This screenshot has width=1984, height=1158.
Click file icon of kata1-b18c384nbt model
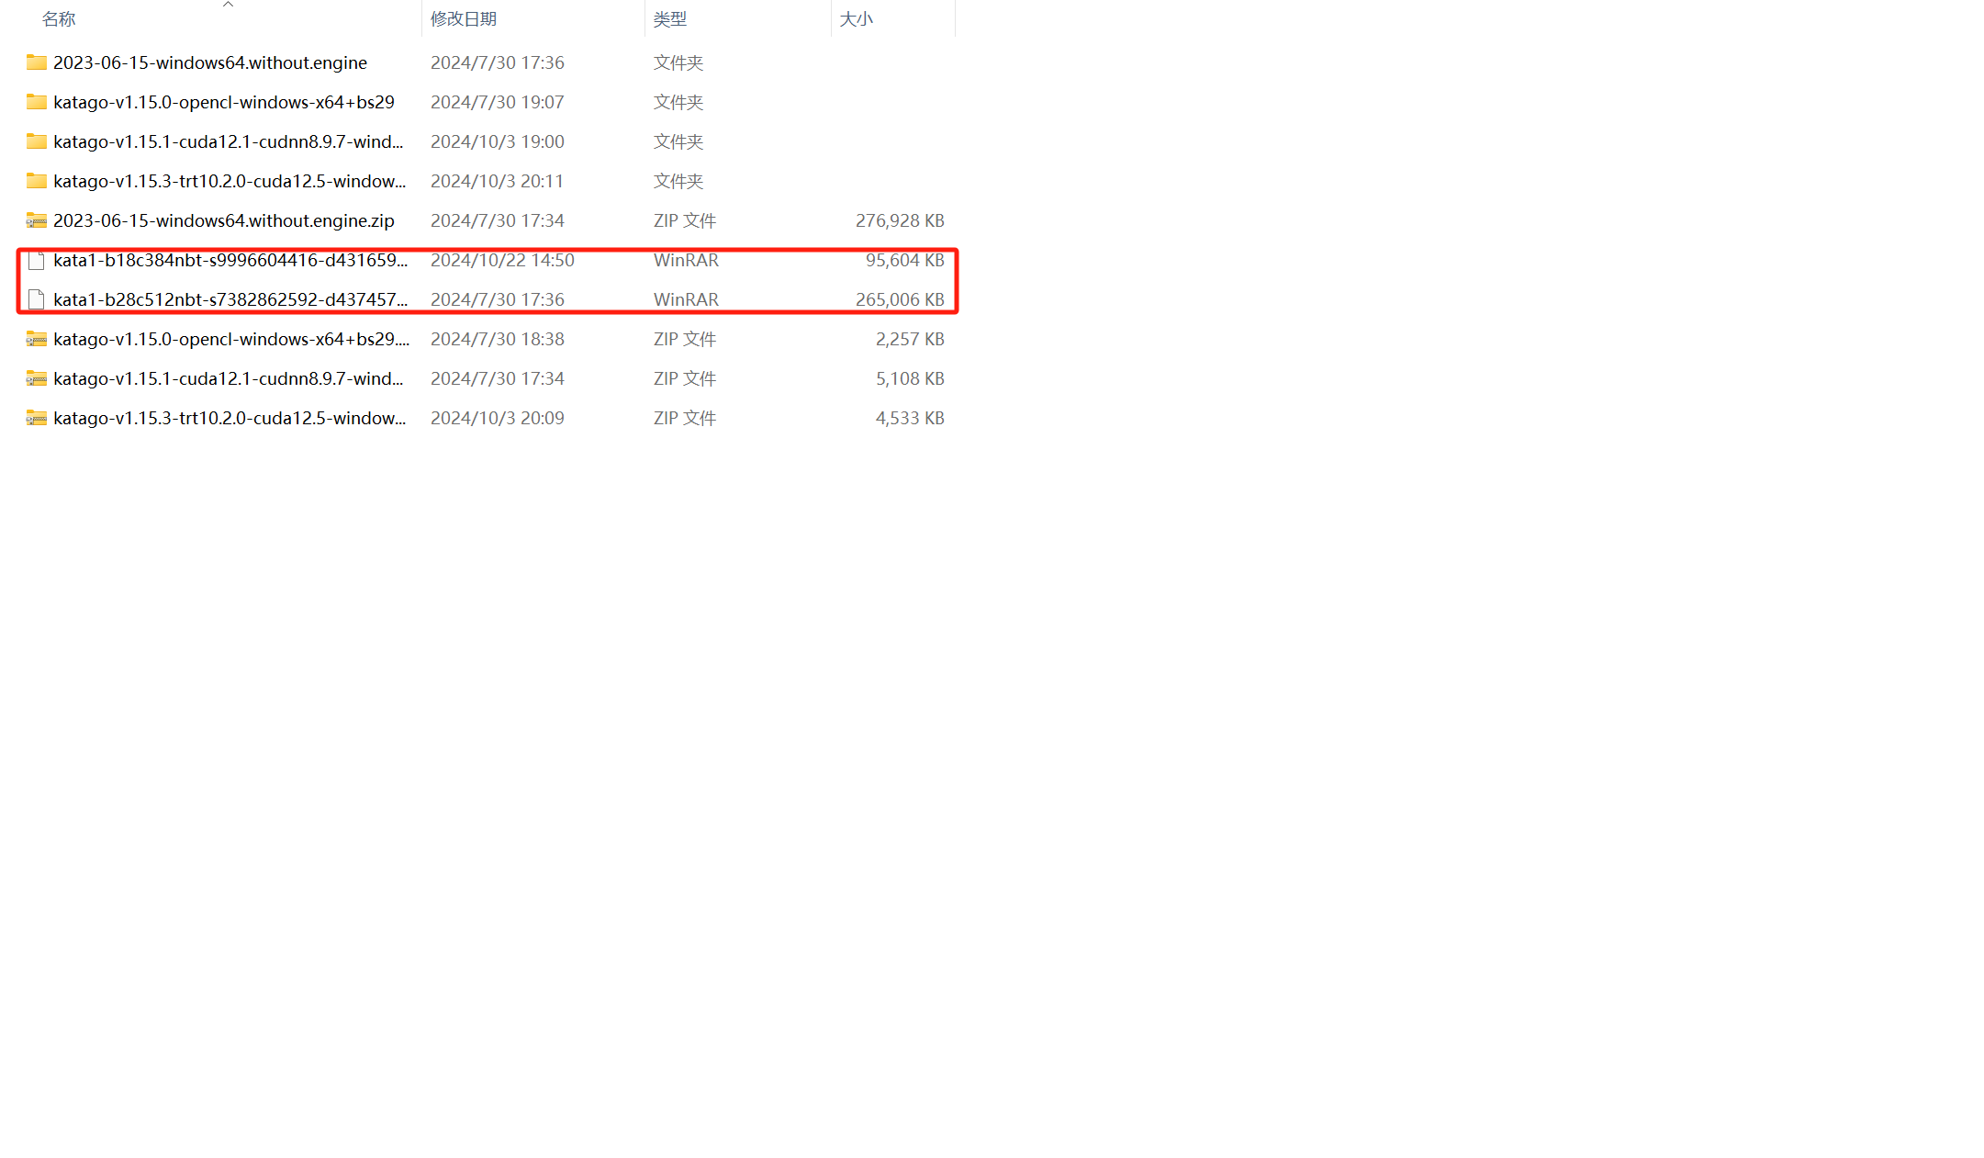tap(37, 261)
